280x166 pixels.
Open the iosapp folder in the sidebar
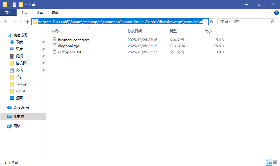(x=21, y=84)
